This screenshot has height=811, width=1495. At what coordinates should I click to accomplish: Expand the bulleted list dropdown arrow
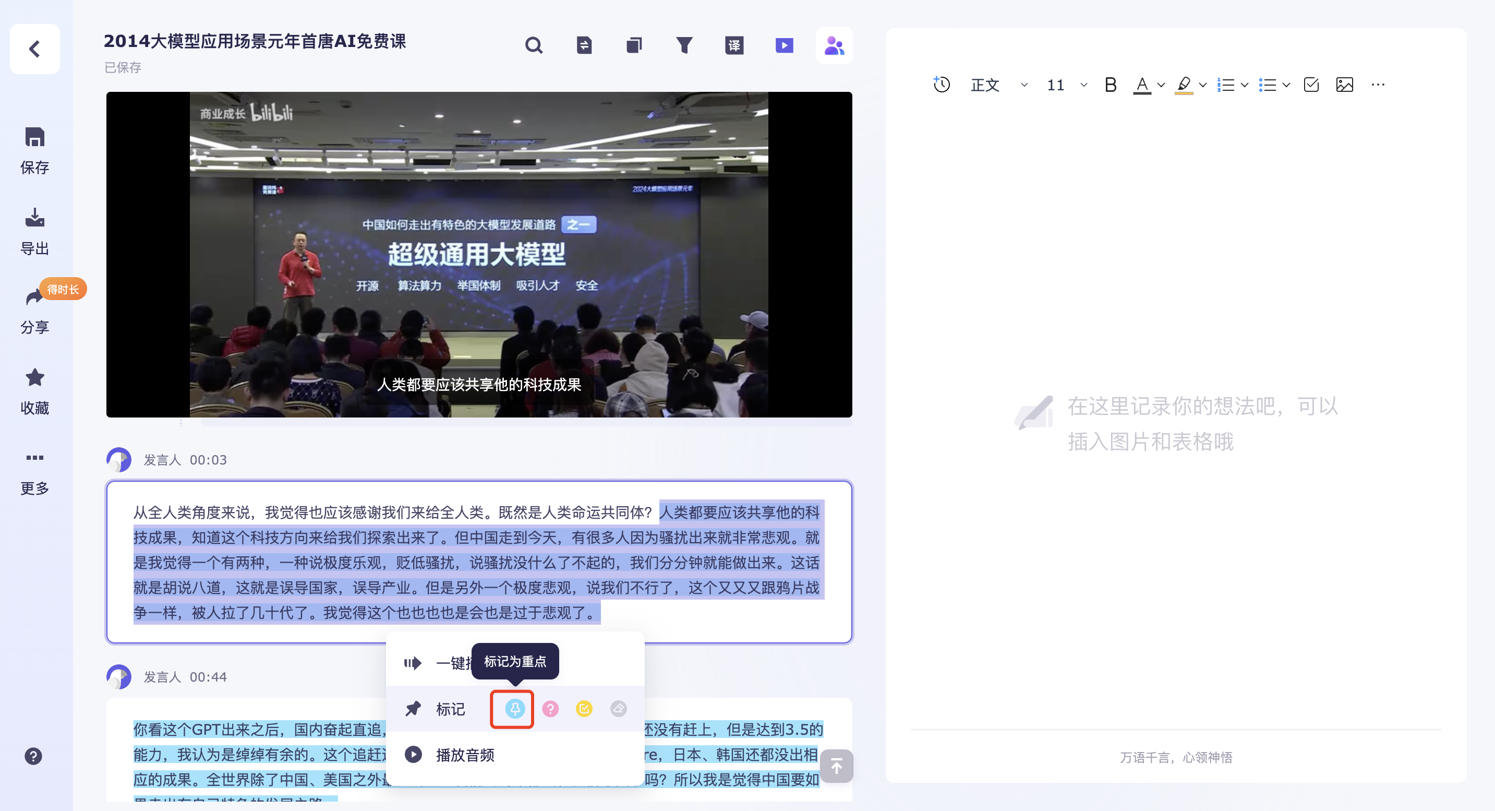(x=1286, y=86)
